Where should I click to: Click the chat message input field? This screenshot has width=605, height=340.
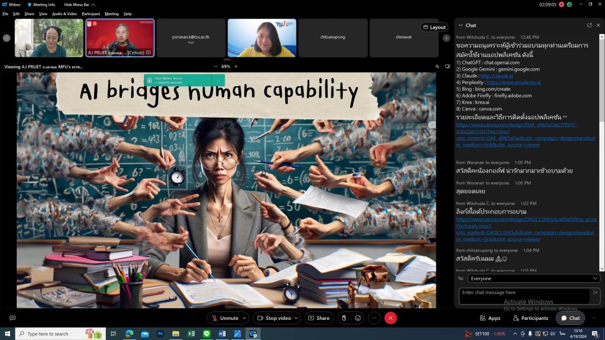pos(524,293)
